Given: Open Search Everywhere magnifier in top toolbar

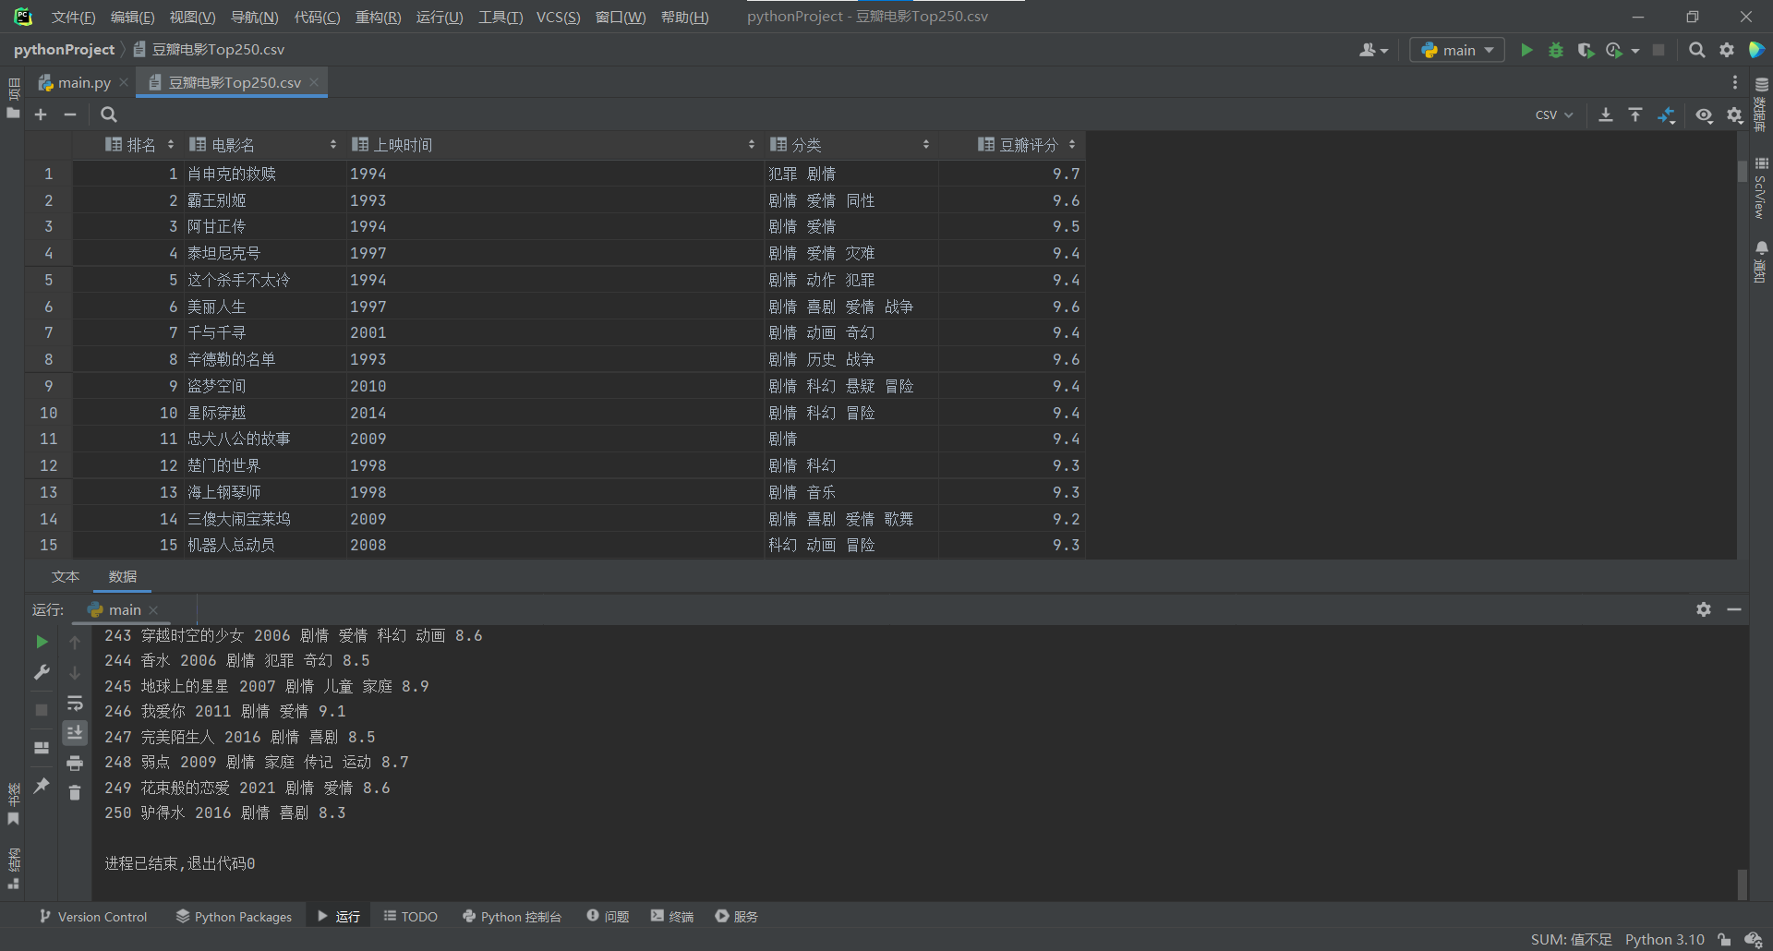Looking at the screenshot, I should tap(1697, 50).
